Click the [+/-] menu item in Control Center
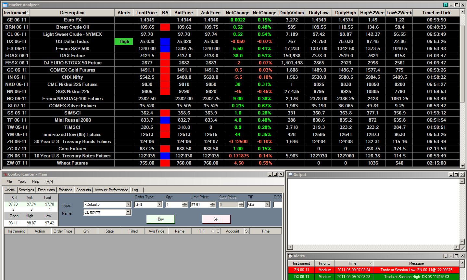This screenshot has height=280, width=467. click(x=49, y=181)
